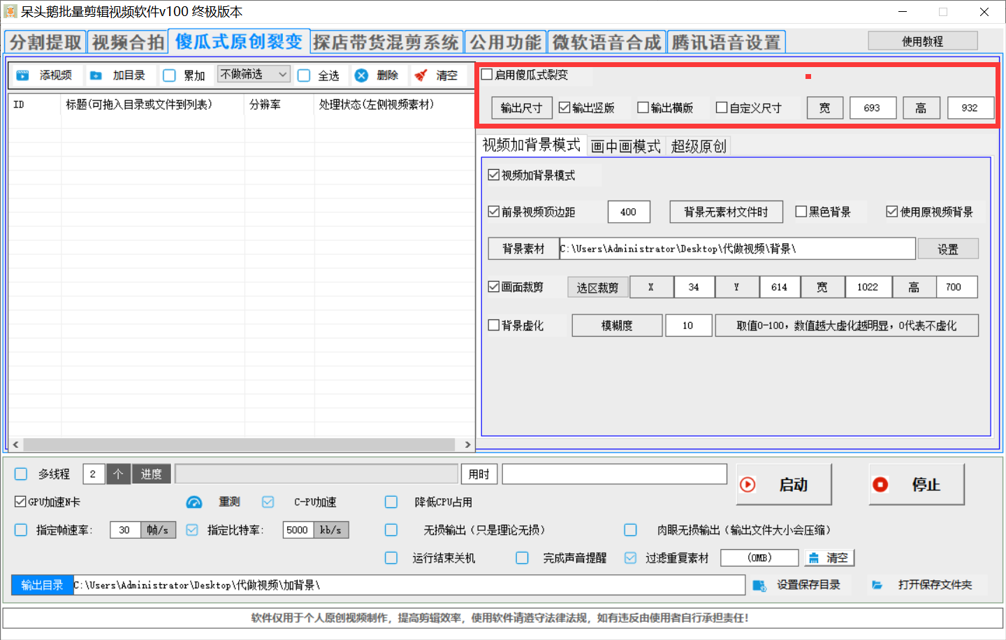Image resolution: width=1006 pixels, height=640 pixels.
Task: Uncheck the 输出竖版 checkbox
Action: (x=564, y=108)
